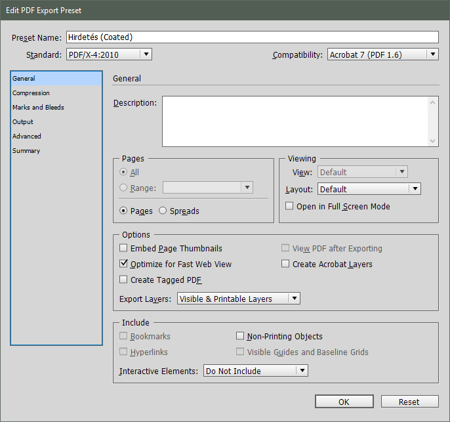Uncheck Optimize for Fast Web View
The image size is (450, 422).
[x=124, y=264]
